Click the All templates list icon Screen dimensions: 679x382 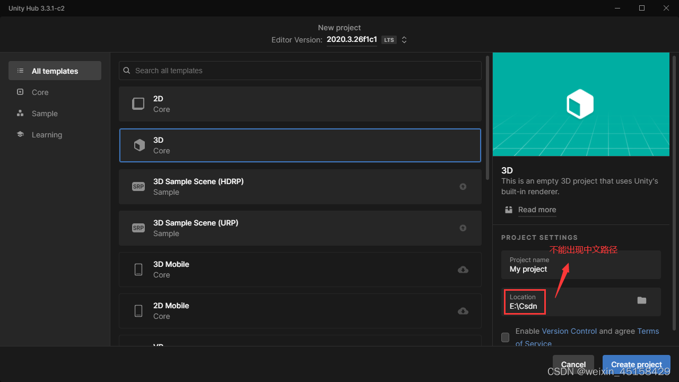click(20, 71)
